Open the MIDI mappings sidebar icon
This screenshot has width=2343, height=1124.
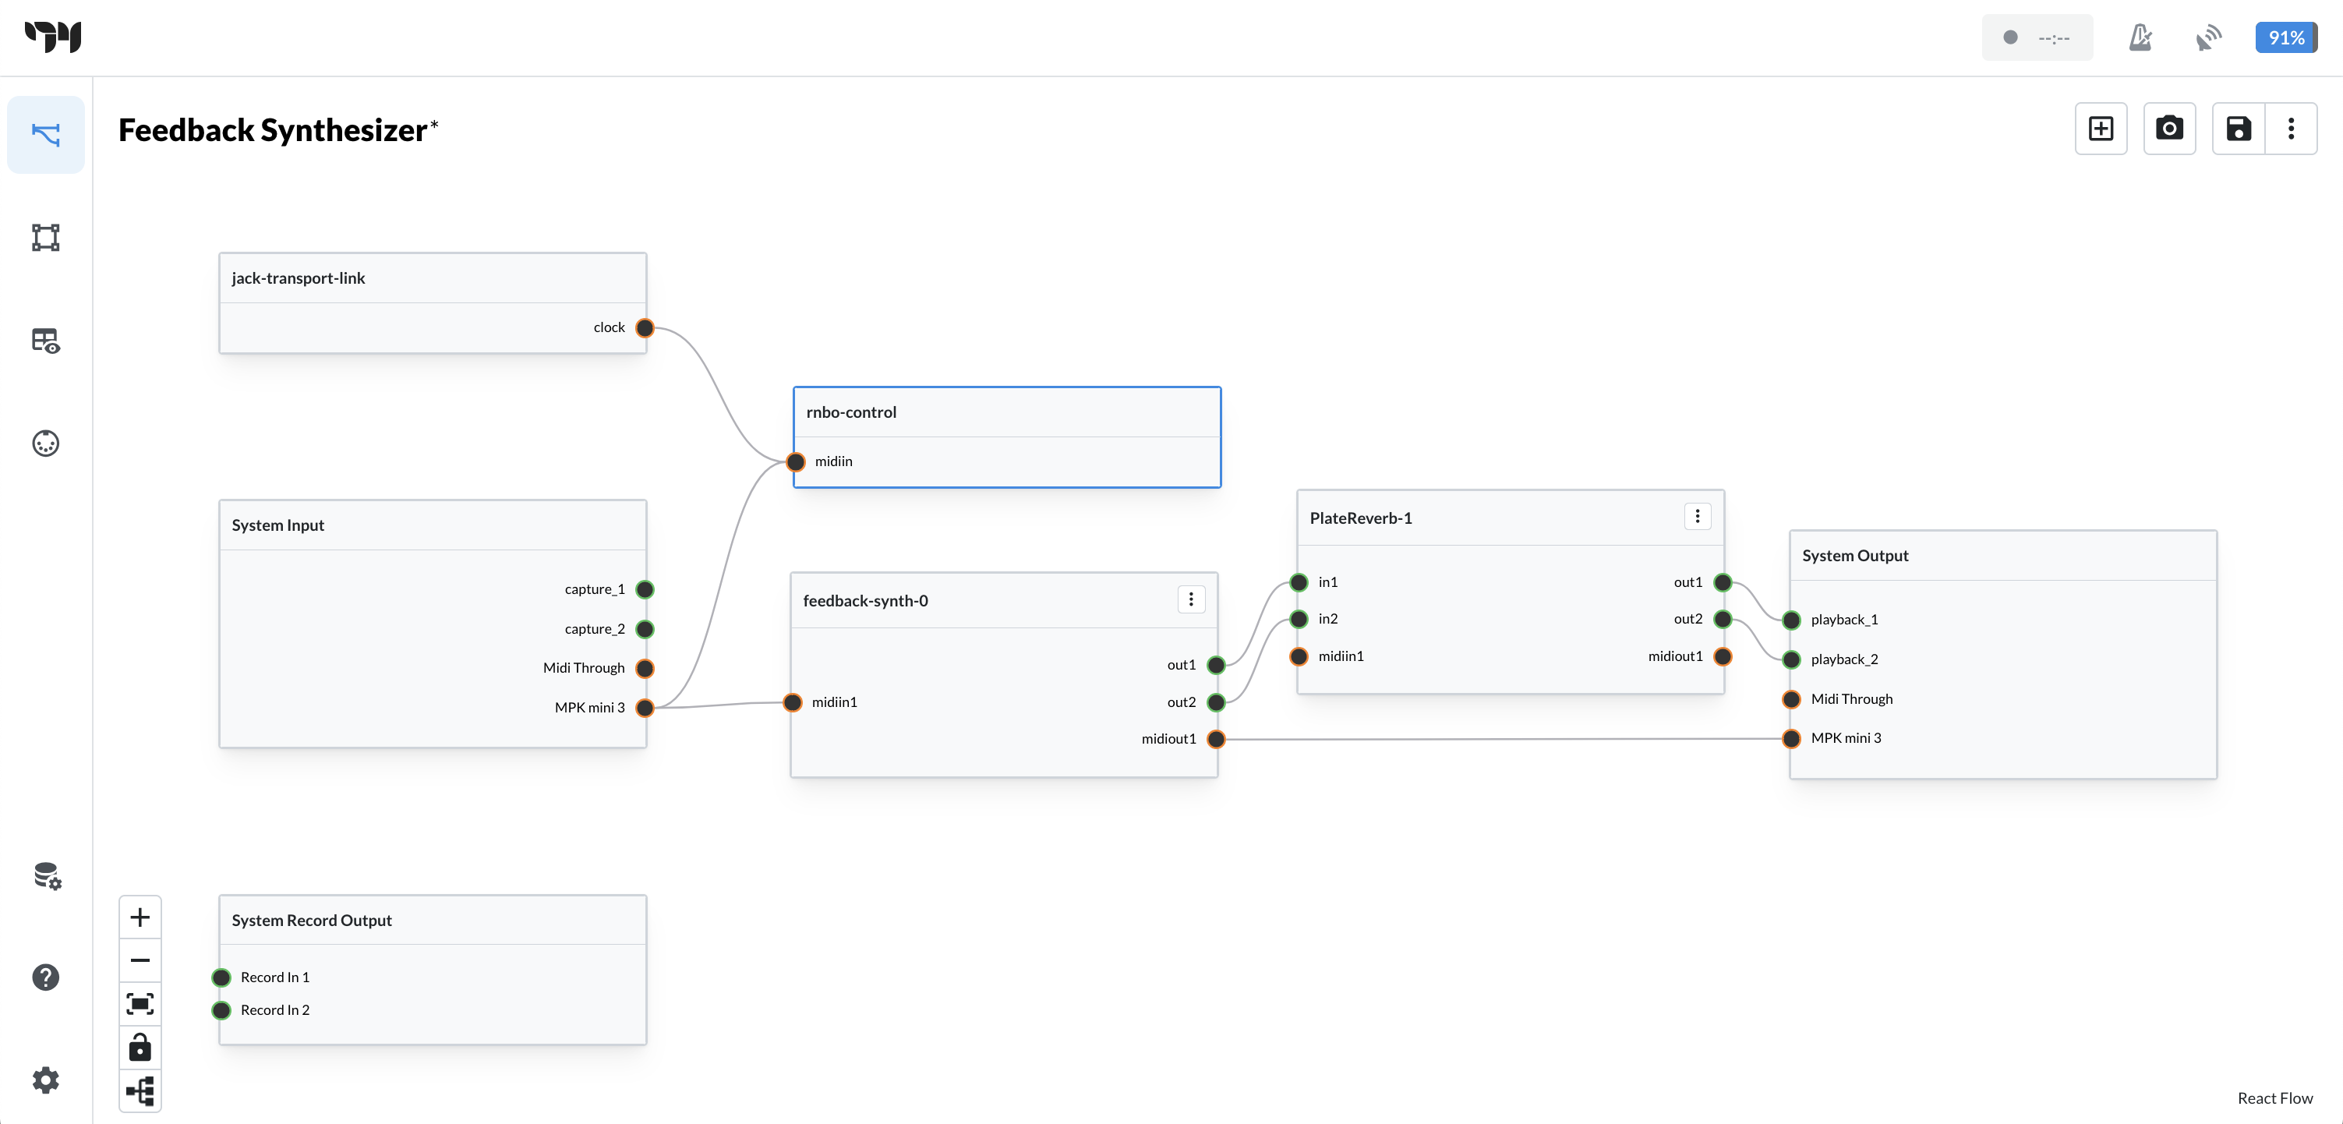pyautogui.click(x=45, y=444)
